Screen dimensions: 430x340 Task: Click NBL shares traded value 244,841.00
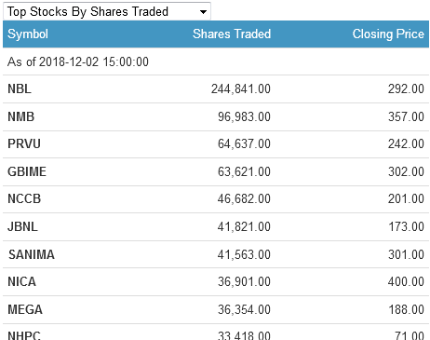[241, 88]
